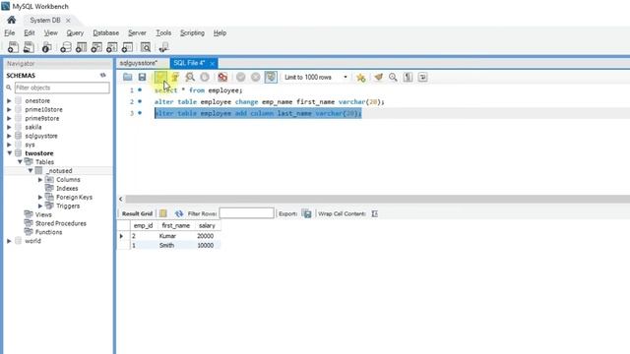630x354 pixels.
Task: Open the home screen tab icon
Action: 11,20
